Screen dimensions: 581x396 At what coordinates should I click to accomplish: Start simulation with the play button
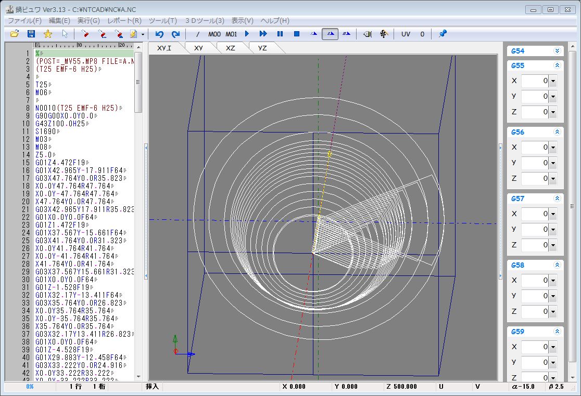[247, 34]
